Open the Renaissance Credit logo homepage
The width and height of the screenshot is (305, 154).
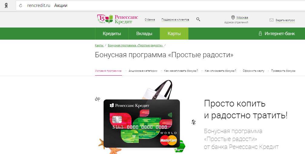pos(118,19)
